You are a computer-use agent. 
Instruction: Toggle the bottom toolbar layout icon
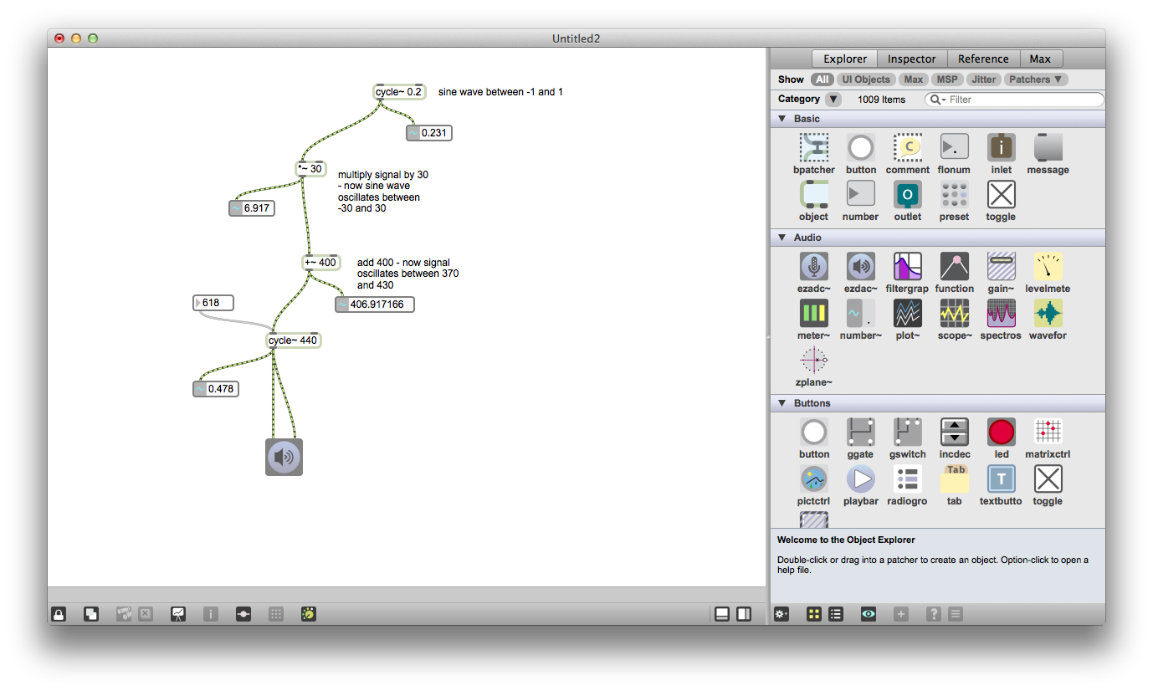(722, 614)
